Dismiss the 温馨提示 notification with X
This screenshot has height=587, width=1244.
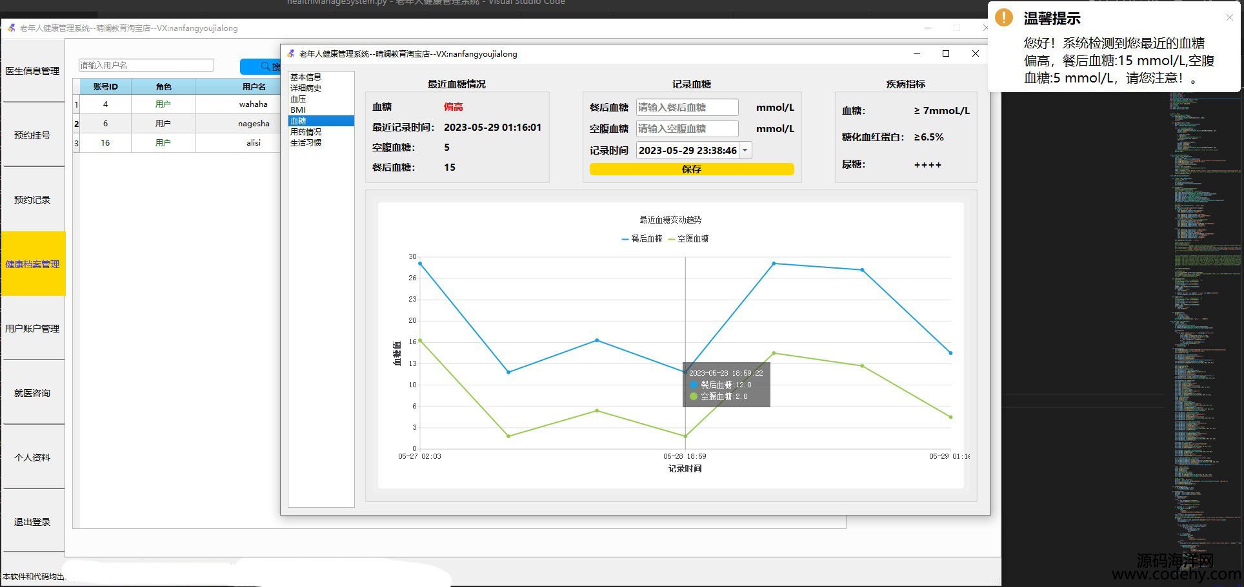coord(1229,18)
